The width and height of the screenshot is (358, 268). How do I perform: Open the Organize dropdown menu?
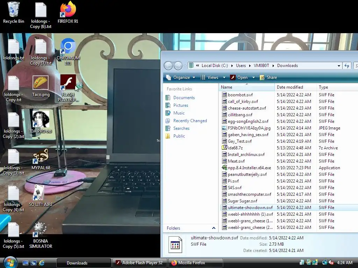click(x=181, y=77)
